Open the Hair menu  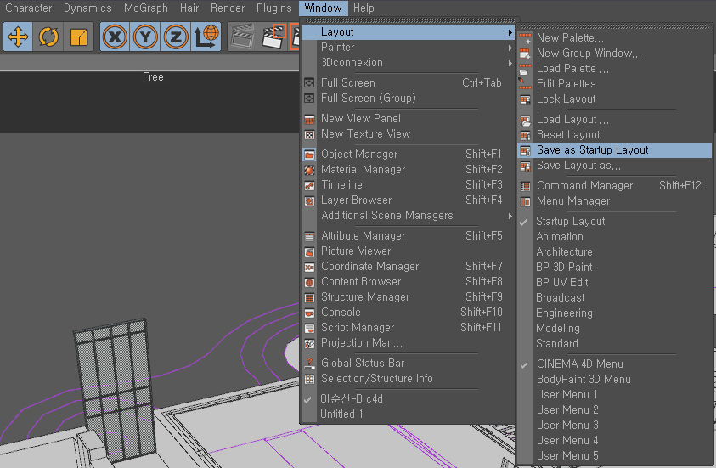pos(189,8)
